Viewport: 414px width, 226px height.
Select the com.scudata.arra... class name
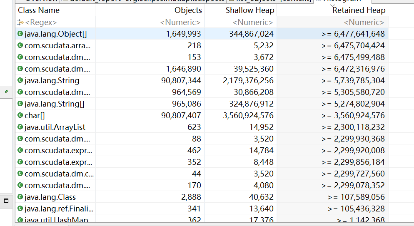tap(57, 46)
